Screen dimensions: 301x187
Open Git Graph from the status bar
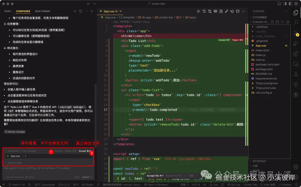tap(87, 184)
